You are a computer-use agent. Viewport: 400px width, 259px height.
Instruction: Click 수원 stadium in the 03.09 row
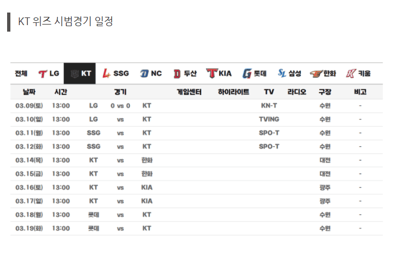click(325, 106)
